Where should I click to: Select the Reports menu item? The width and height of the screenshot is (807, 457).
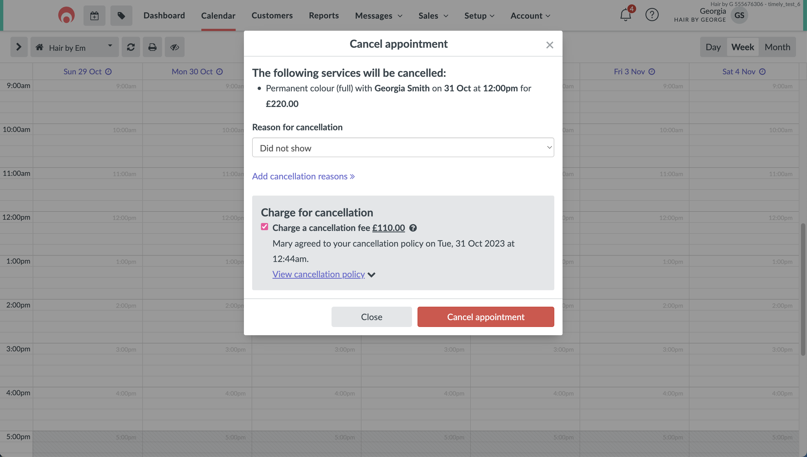click(324, 15)
